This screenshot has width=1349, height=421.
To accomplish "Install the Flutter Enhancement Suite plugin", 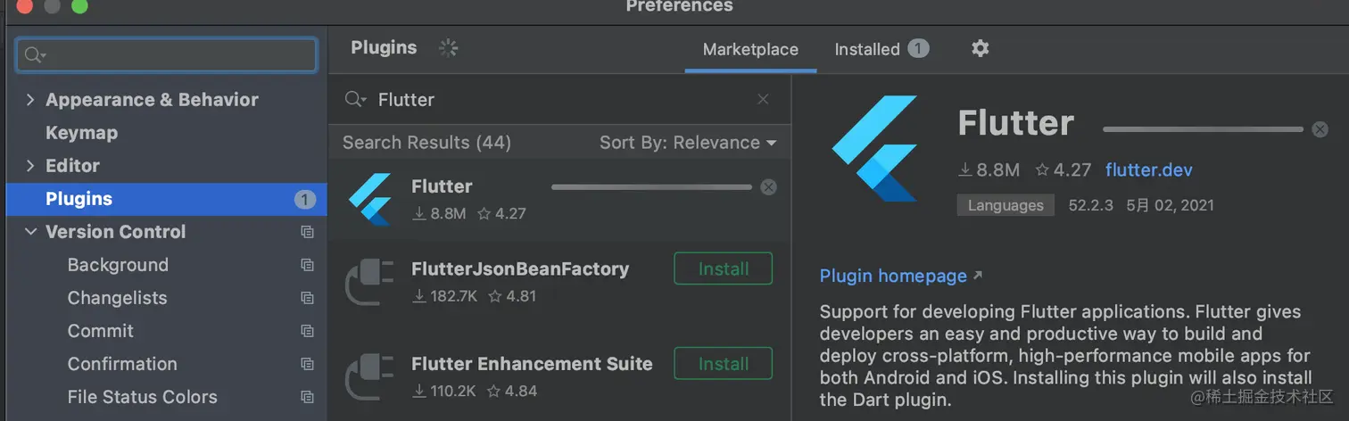I will click(723, 364).
